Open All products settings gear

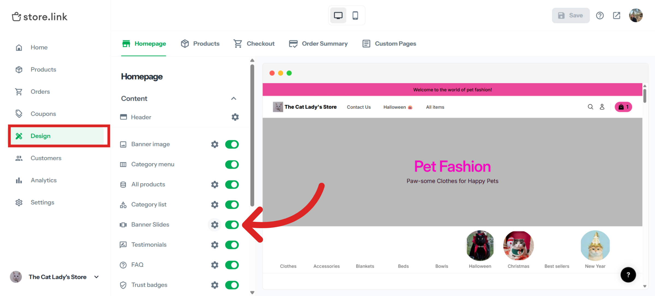coord(215,185)
